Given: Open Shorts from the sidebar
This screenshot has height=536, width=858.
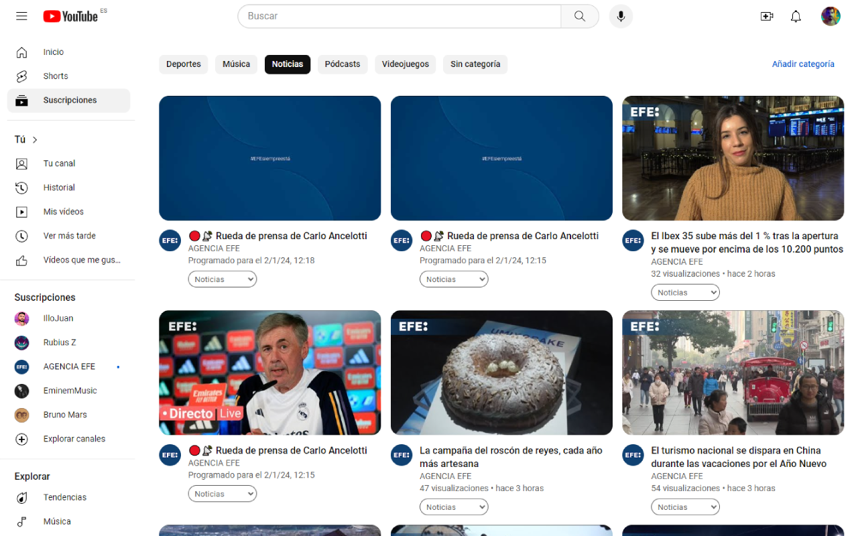Looking at the screenshot, I should [x=68, y=76].
